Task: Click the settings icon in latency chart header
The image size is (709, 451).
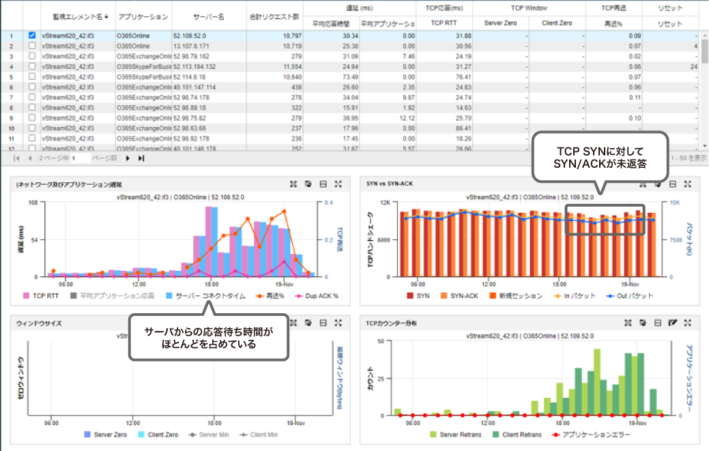Action: [x=308, y=184]
